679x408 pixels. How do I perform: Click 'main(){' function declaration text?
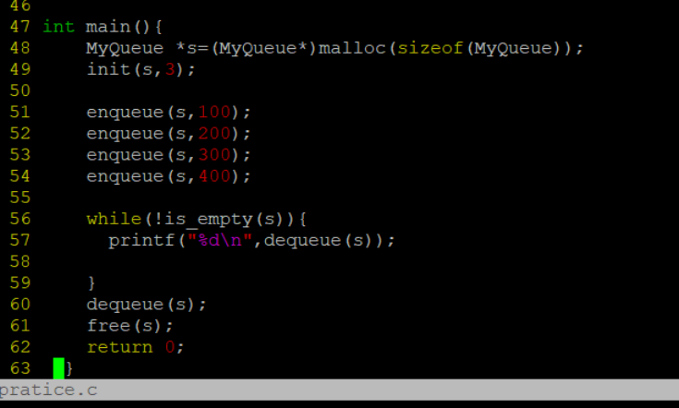(124, 27)
